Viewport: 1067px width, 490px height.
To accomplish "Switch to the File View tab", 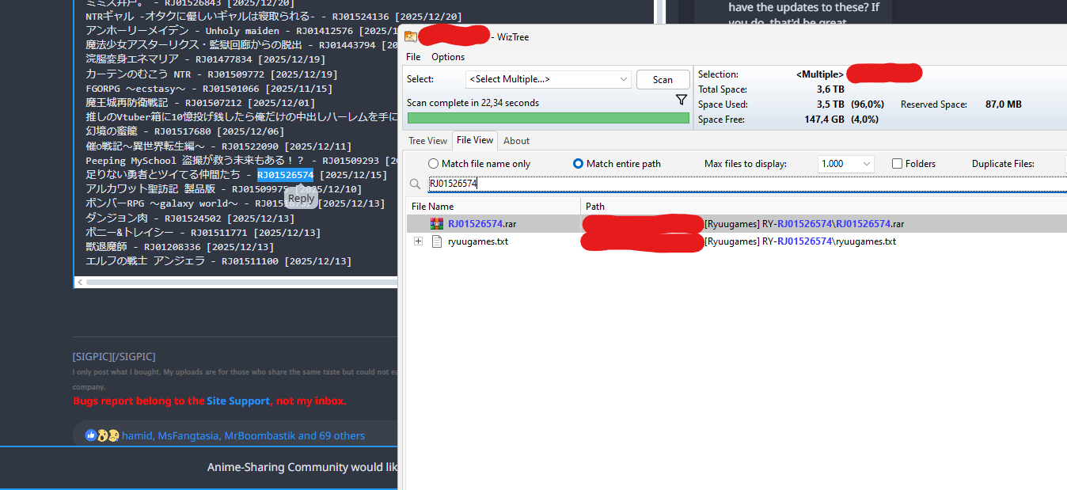I will click(x=475, y=140).
